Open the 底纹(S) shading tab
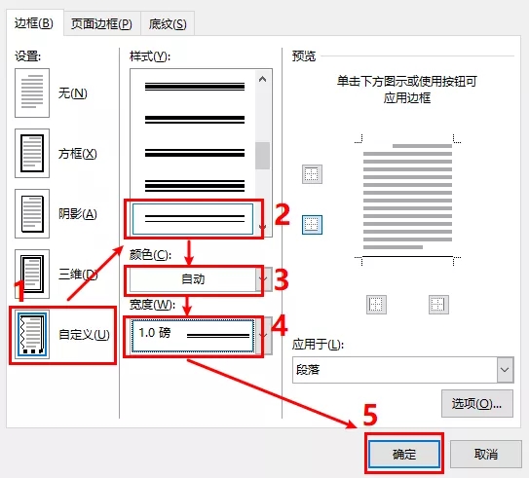This screenshot has width=529, height=478. pyautogui.click(x=168, y=24)
